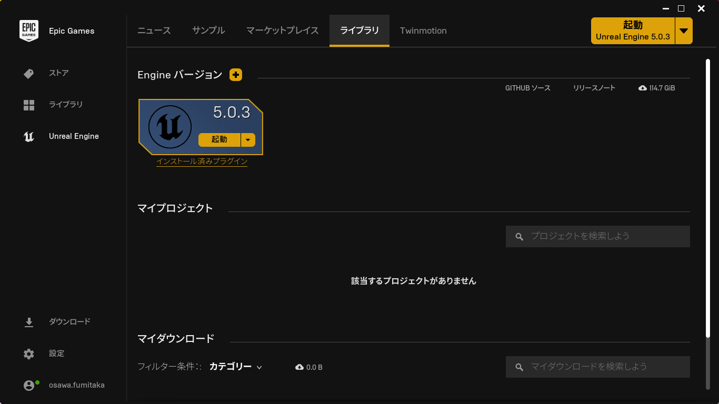This screenshot has width=719, height=404.
Task: Click the magnifier icon in downloads search
Action: 519,367
